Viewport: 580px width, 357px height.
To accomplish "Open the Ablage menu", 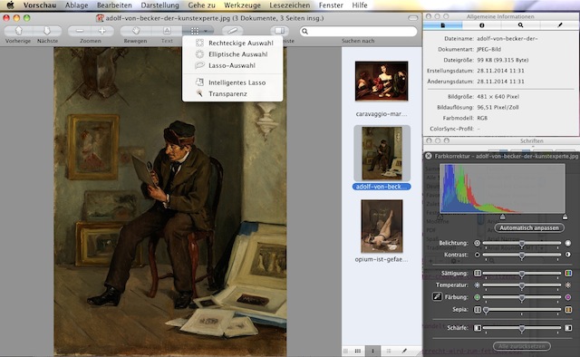I will tap(76, 5).
